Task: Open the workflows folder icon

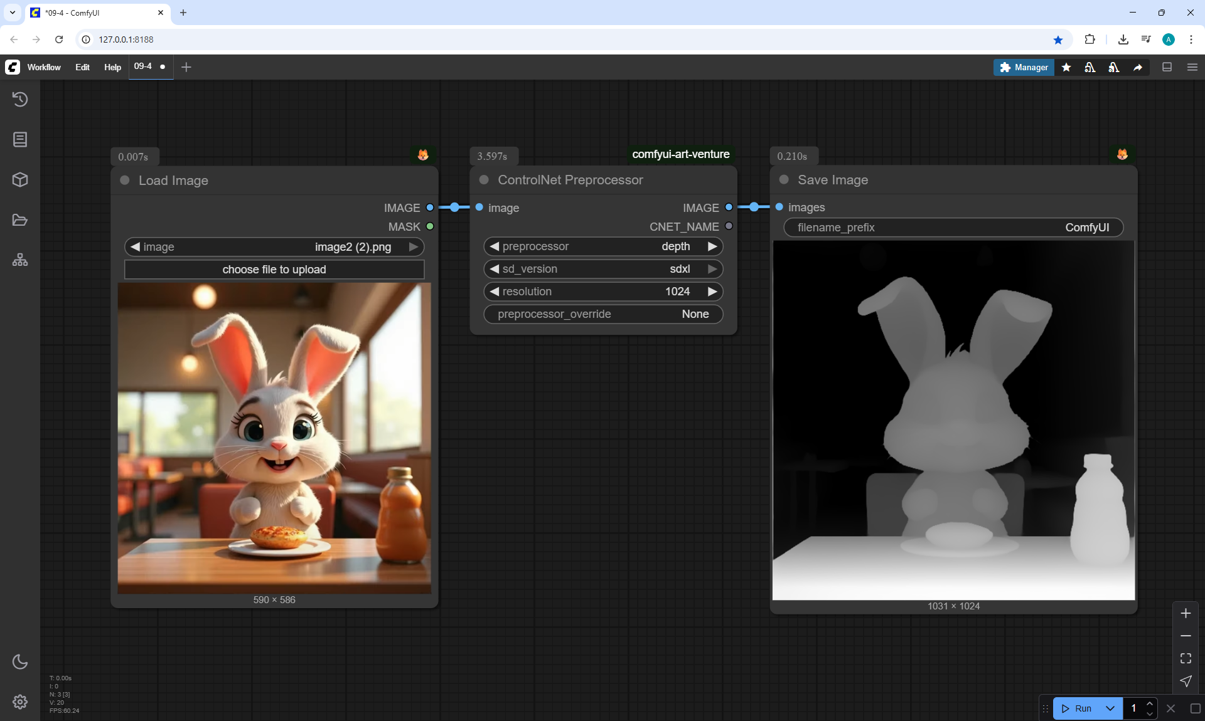Action: tap(20, 220)
